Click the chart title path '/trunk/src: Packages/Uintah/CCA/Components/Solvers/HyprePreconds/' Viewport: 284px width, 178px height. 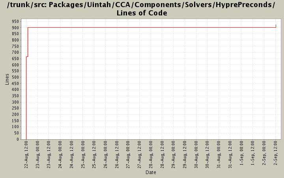[141, 5]
